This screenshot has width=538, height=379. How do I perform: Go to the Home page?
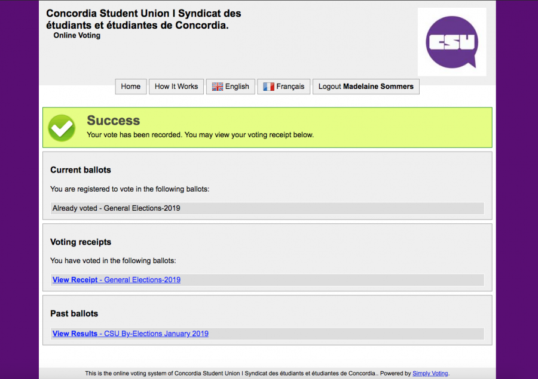click(130, 87)
